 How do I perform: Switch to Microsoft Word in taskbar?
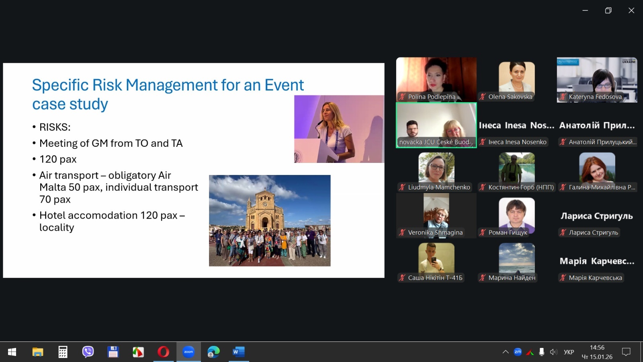click(238, 352)
